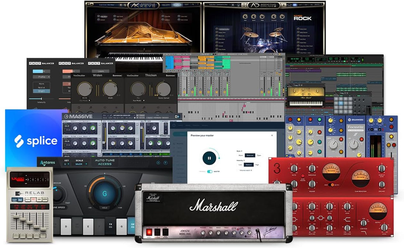
Task: Click the Width knob in VoxDoubler Widen
Action: (x=110, y=89)
